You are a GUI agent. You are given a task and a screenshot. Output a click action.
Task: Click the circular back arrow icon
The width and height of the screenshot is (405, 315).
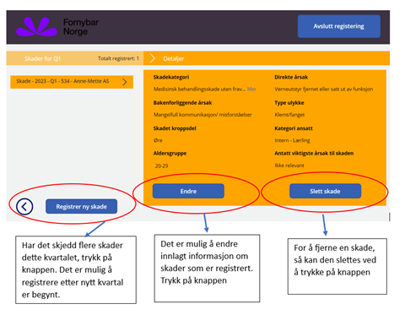click(x=24, y=207)
